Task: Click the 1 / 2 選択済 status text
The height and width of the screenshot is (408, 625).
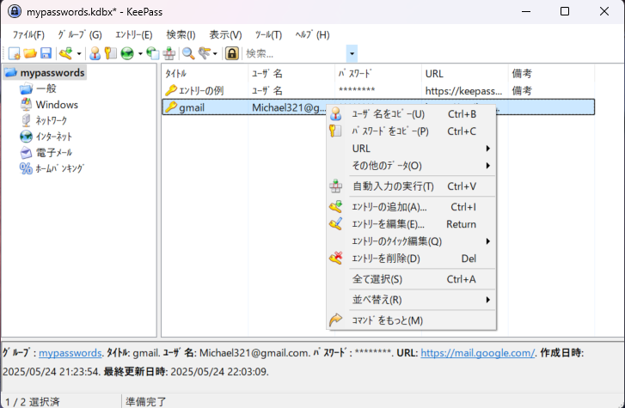Action: [33, 402]
